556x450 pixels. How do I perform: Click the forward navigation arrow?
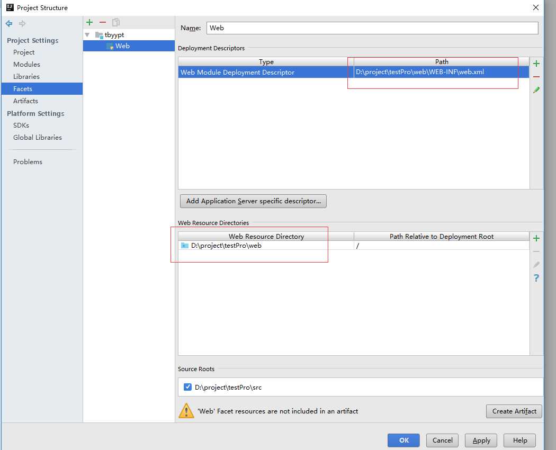click(x=22, y=23)
